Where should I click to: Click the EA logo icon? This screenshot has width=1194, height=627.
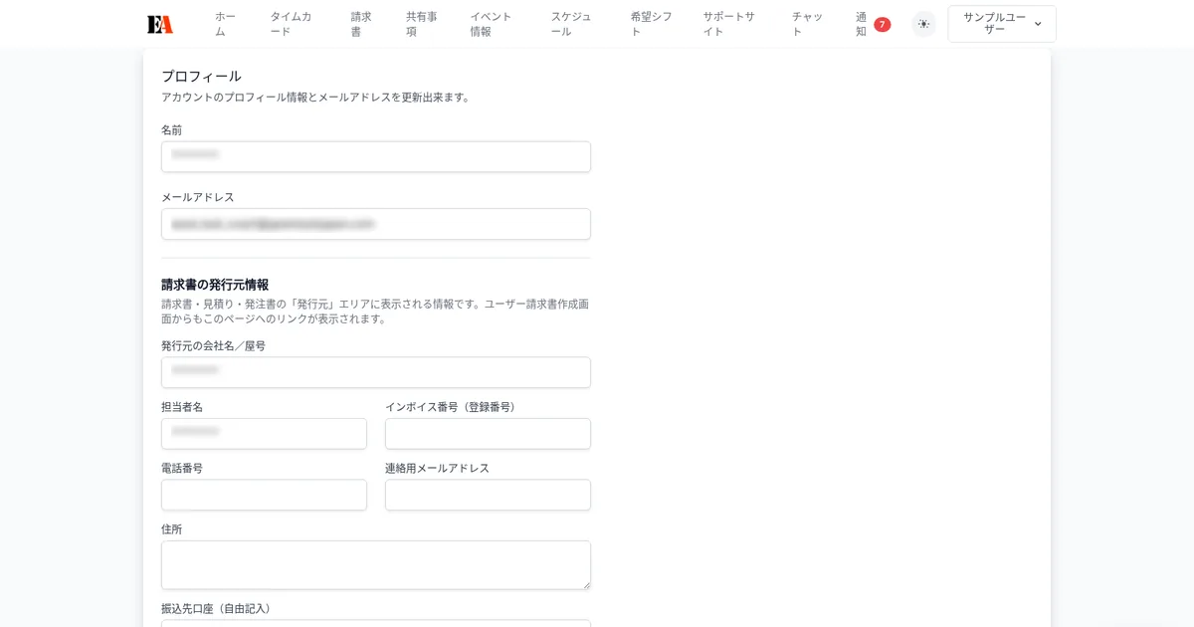pos(161,23)
